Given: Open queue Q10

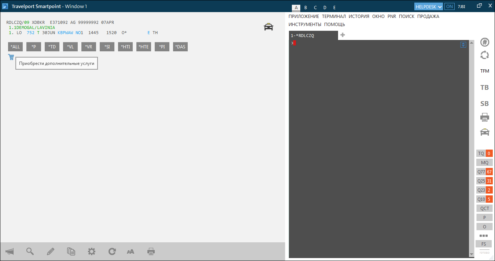Looking at the screenshot, I should tap(484, 199).
